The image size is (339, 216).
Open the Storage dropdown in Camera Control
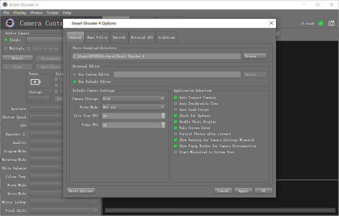tap(38, 99)
